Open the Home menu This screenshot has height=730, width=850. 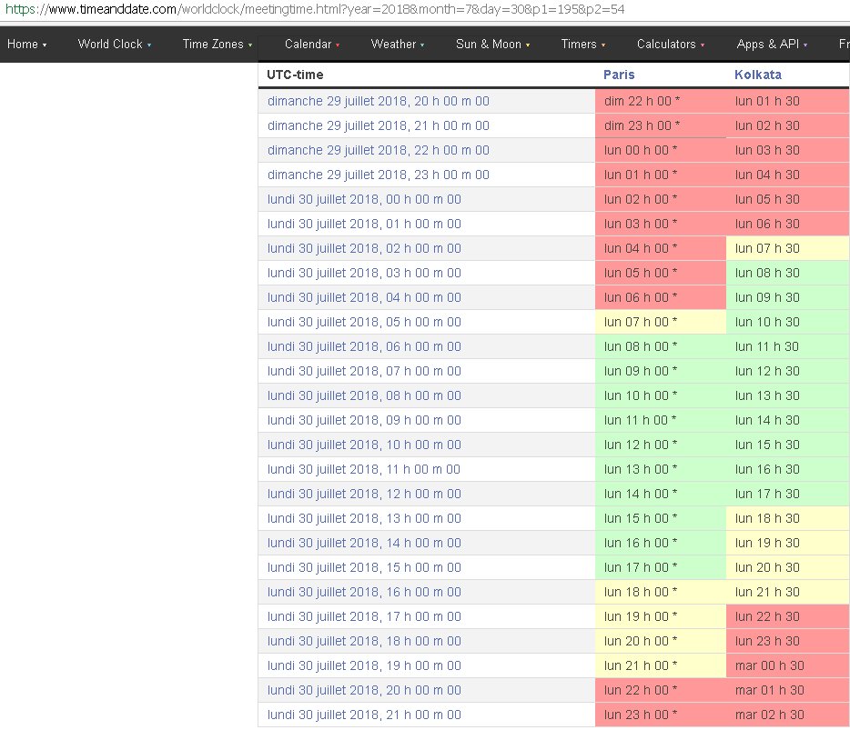pyautogui.click(x=26, y=45)
